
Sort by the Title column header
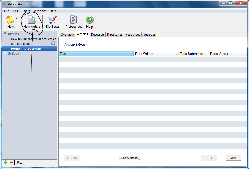[96, 54]
